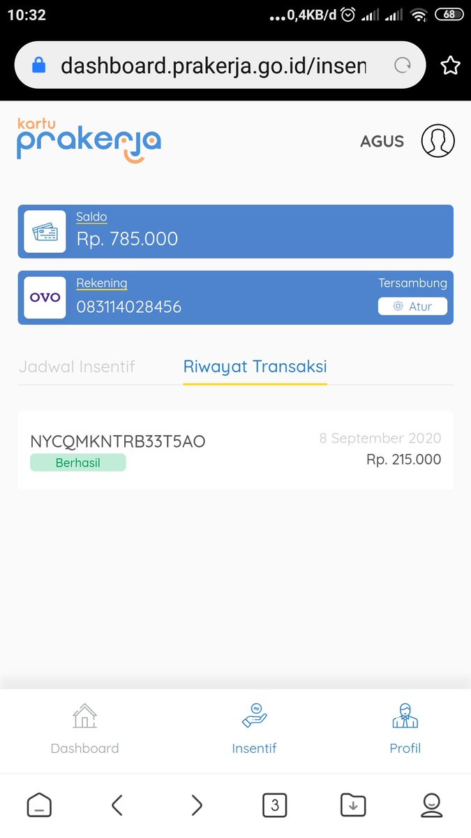This screenshot has height=838, width=471.
Task: Open the Profil navigation item
Action: (x=405, y=730)
